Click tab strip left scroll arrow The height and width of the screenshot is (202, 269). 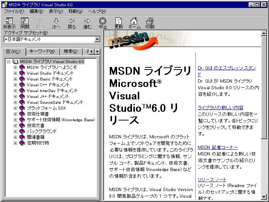click(x=92, y=51)
